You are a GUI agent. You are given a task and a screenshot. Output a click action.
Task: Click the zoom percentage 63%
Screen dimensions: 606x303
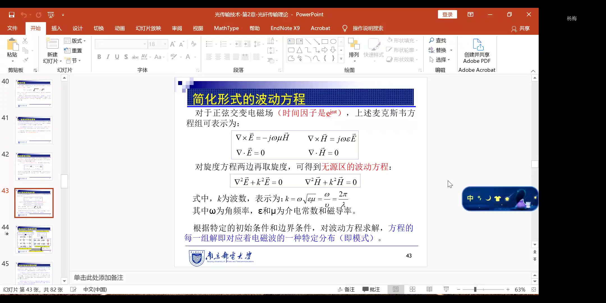(x=520, y=289)
